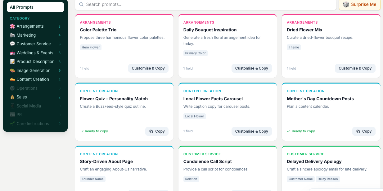Click the Local Flower field tag

coord(195,116)
